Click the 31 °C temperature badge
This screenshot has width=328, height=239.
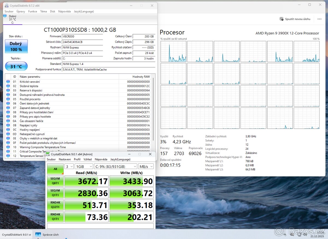[x=16, y=66]
